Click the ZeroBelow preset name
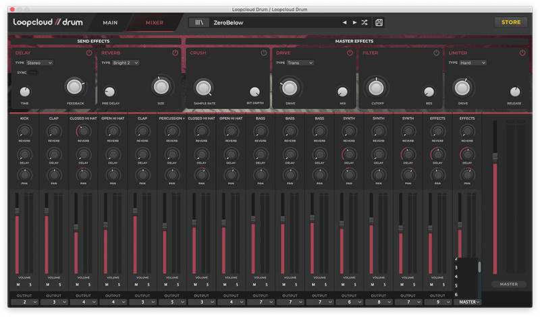540x317 pixels. (228, 23)
